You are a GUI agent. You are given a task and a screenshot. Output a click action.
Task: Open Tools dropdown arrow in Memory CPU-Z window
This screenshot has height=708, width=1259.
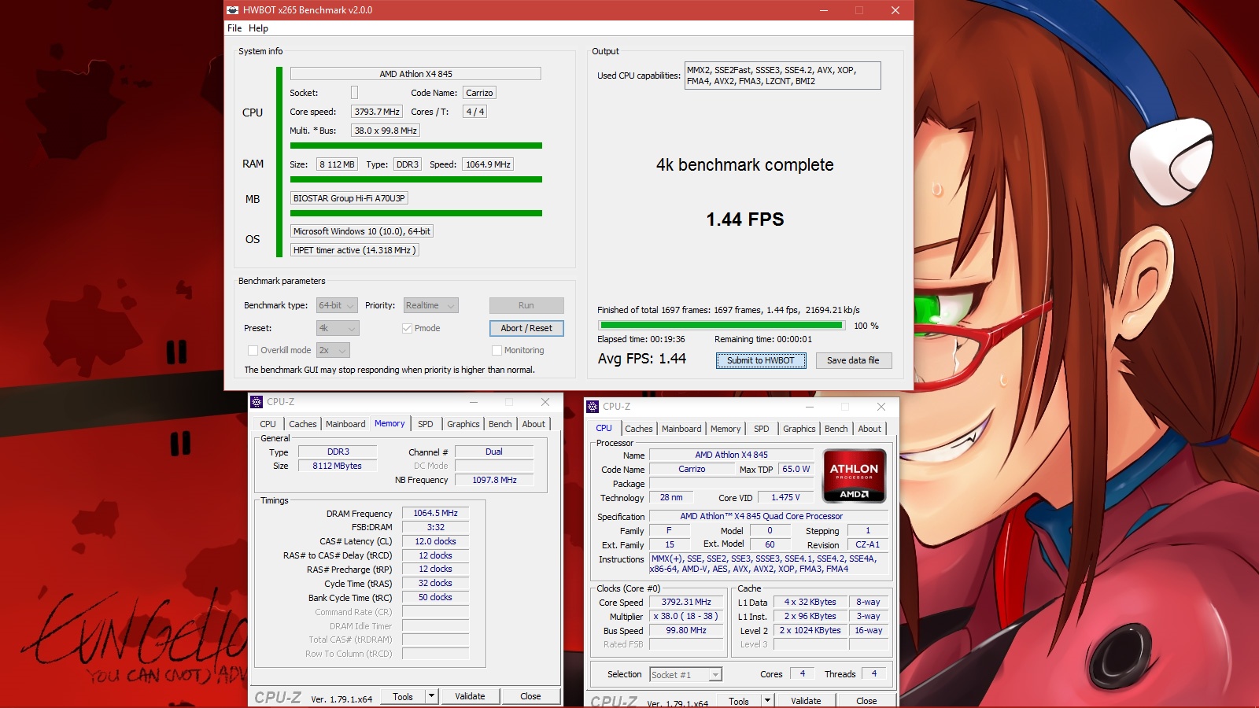click(x=431, y=696)
